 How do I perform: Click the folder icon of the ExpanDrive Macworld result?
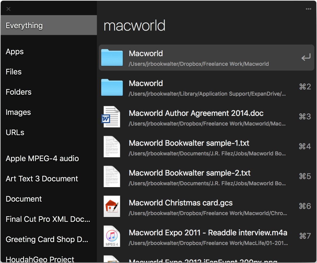(112, 87)
